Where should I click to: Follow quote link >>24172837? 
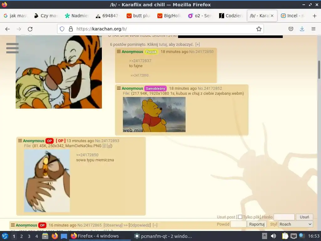point(140,61)
